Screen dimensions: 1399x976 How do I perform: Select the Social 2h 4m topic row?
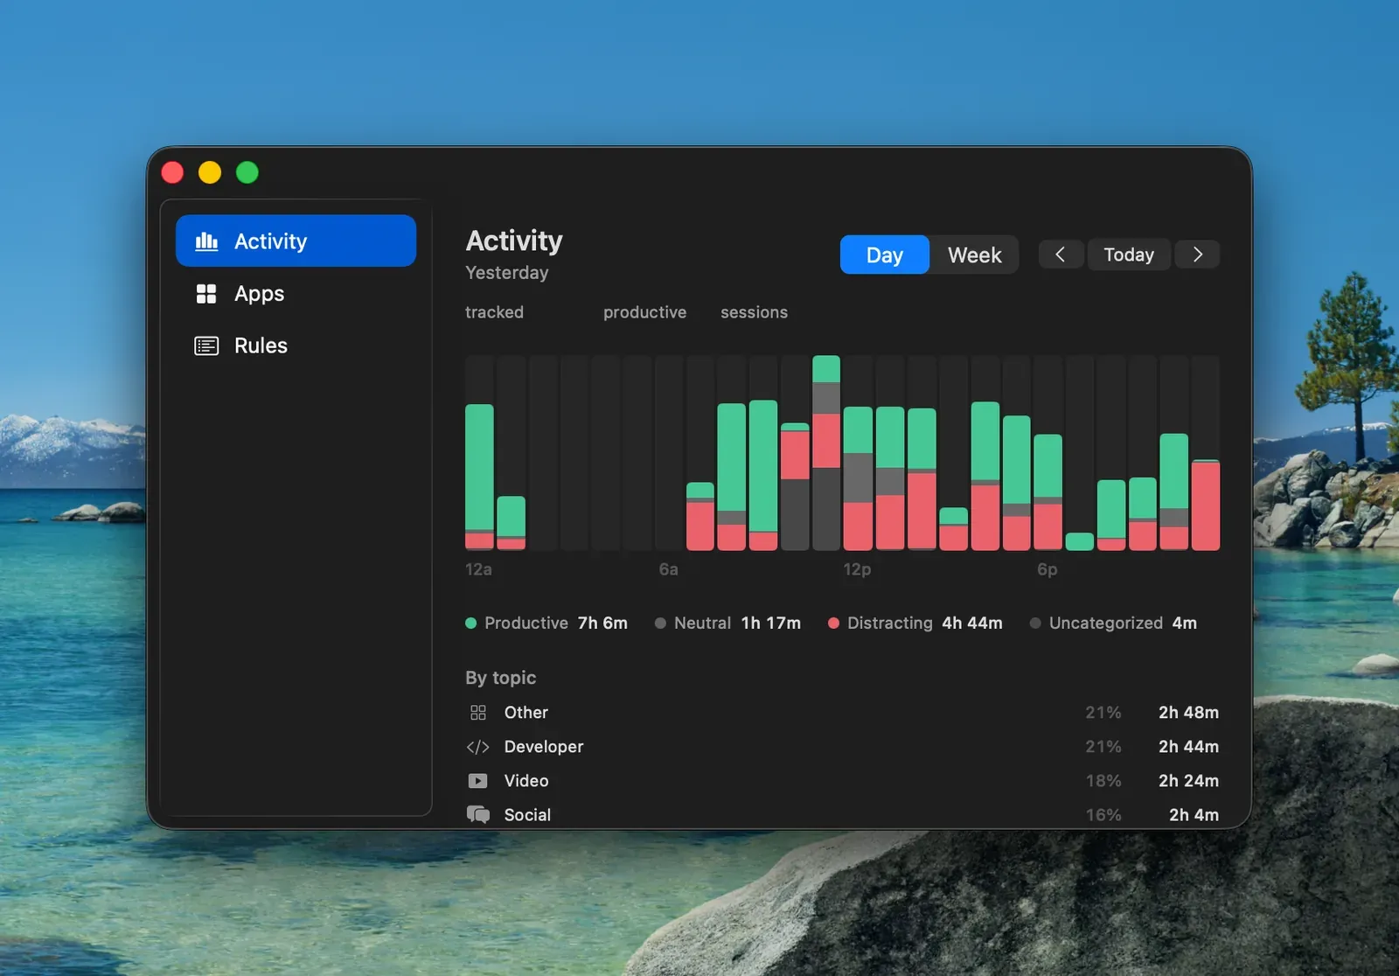[x=842, y=815]
